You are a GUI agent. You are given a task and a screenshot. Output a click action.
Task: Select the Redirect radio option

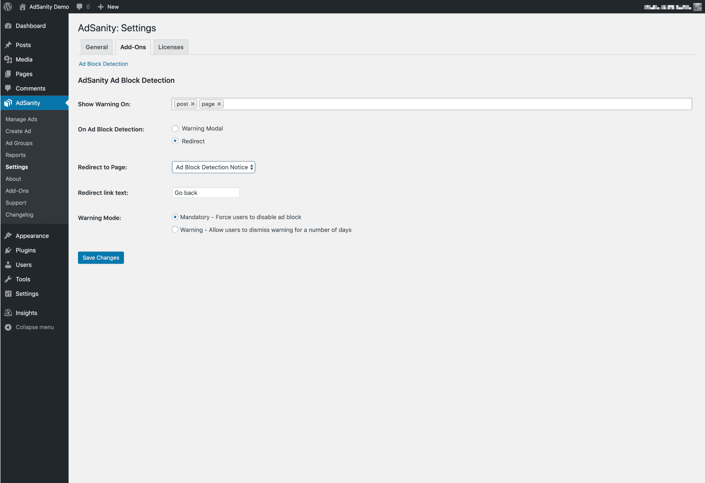pos(175,141)
